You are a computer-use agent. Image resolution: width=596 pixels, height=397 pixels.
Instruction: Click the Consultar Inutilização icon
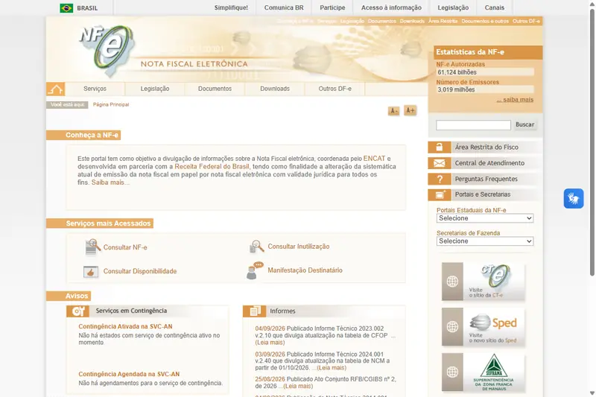256,247
